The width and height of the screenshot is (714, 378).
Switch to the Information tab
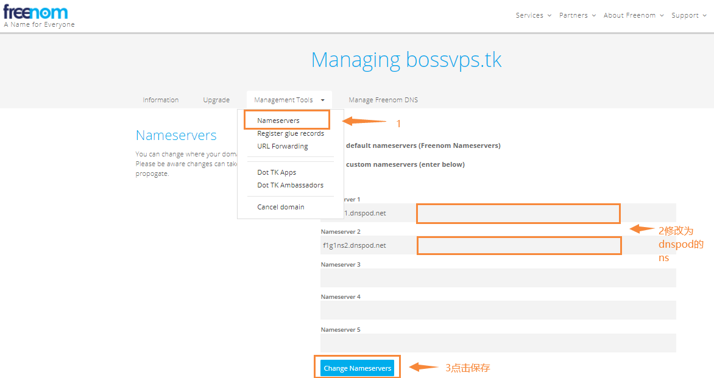(161, 100)
